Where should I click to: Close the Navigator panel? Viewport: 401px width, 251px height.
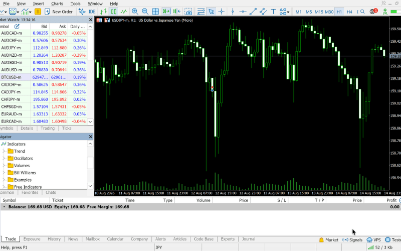pos(91,137)
